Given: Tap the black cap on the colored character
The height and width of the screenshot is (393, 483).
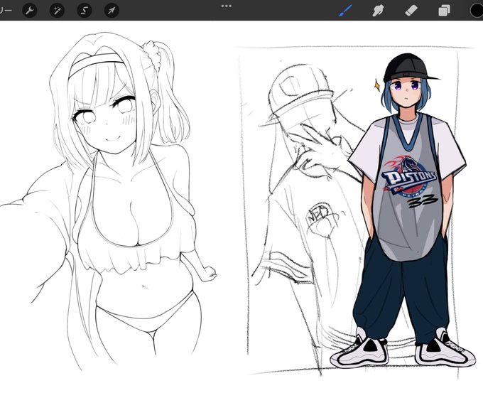Looking at the screenshot, I should point(408,68).
